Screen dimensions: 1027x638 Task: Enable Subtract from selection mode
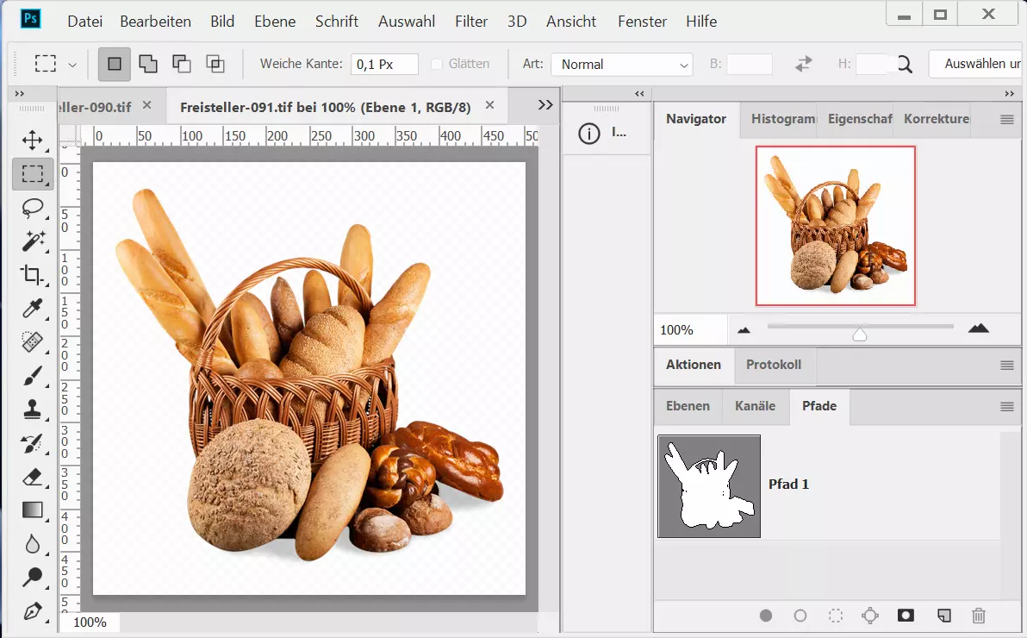182,64
